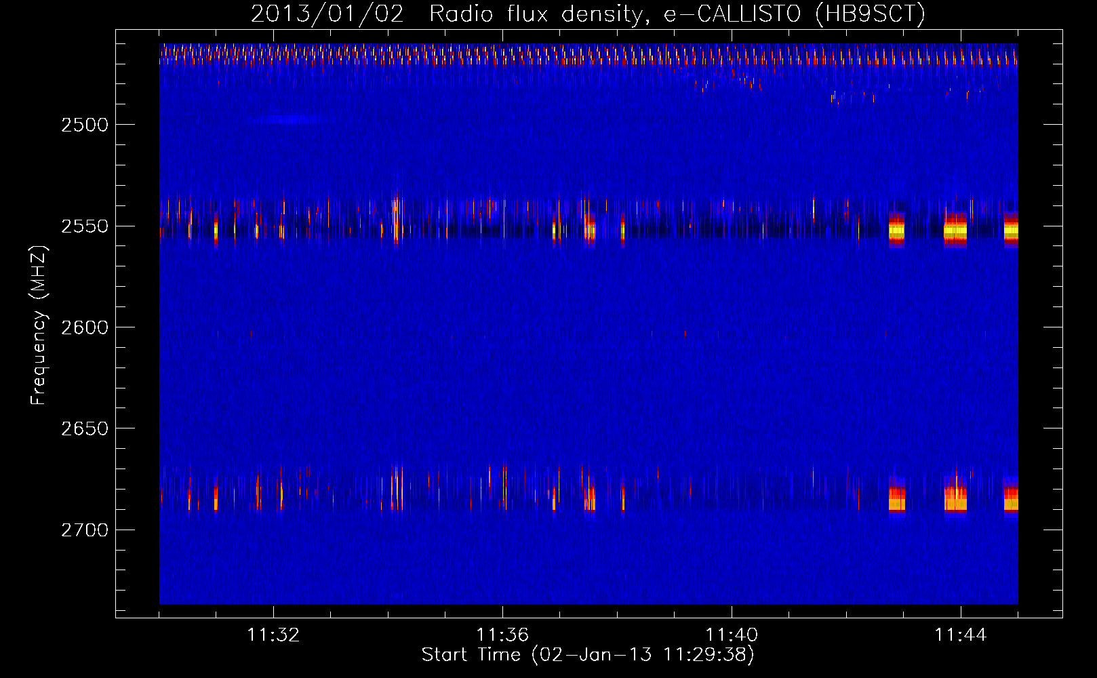This screenshot has width=1097, height=678.
Task: Click the 'Start Time (02-Jan-13 11:29:38)' label
Action: point(588,655)
